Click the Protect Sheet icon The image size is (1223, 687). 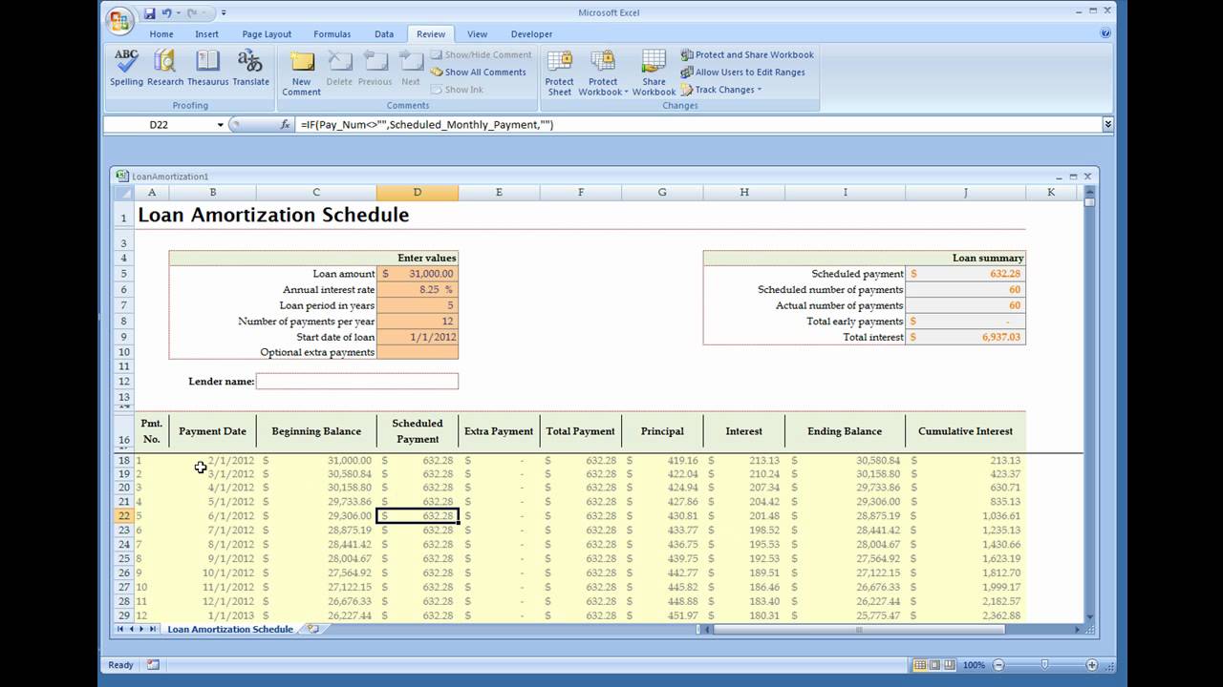[560, 73]
